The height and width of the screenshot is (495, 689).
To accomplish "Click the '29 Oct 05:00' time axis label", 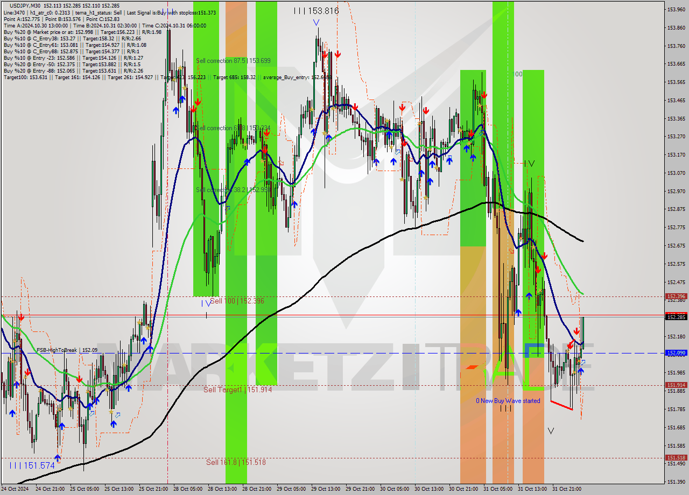I will [x=290, y=489].
